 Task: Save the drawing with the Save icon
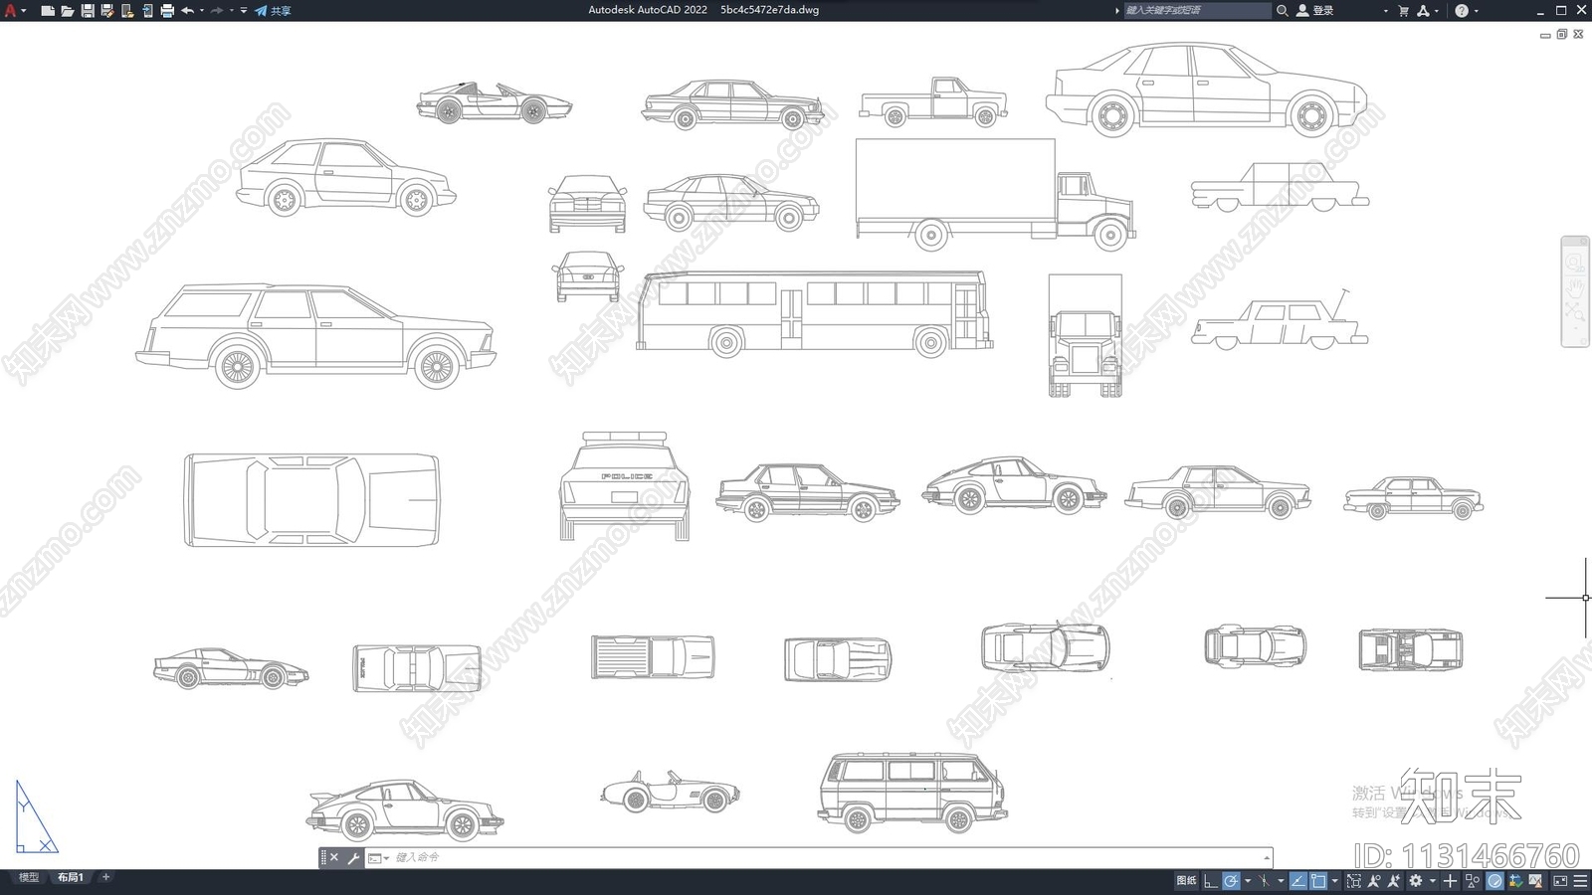pyautogui.click(x=88, y=11)
